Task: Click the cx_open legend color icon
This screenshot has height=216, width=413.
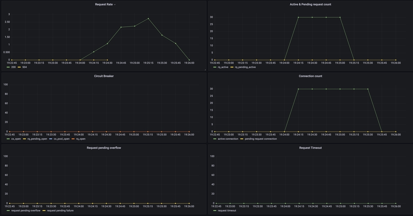Action: [8, 139]
